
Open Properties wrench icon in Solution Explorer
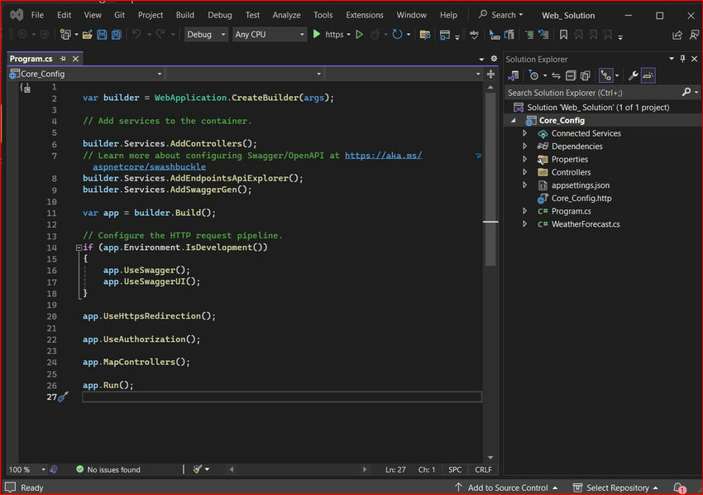pyautogui.click(x=633, y=75)
